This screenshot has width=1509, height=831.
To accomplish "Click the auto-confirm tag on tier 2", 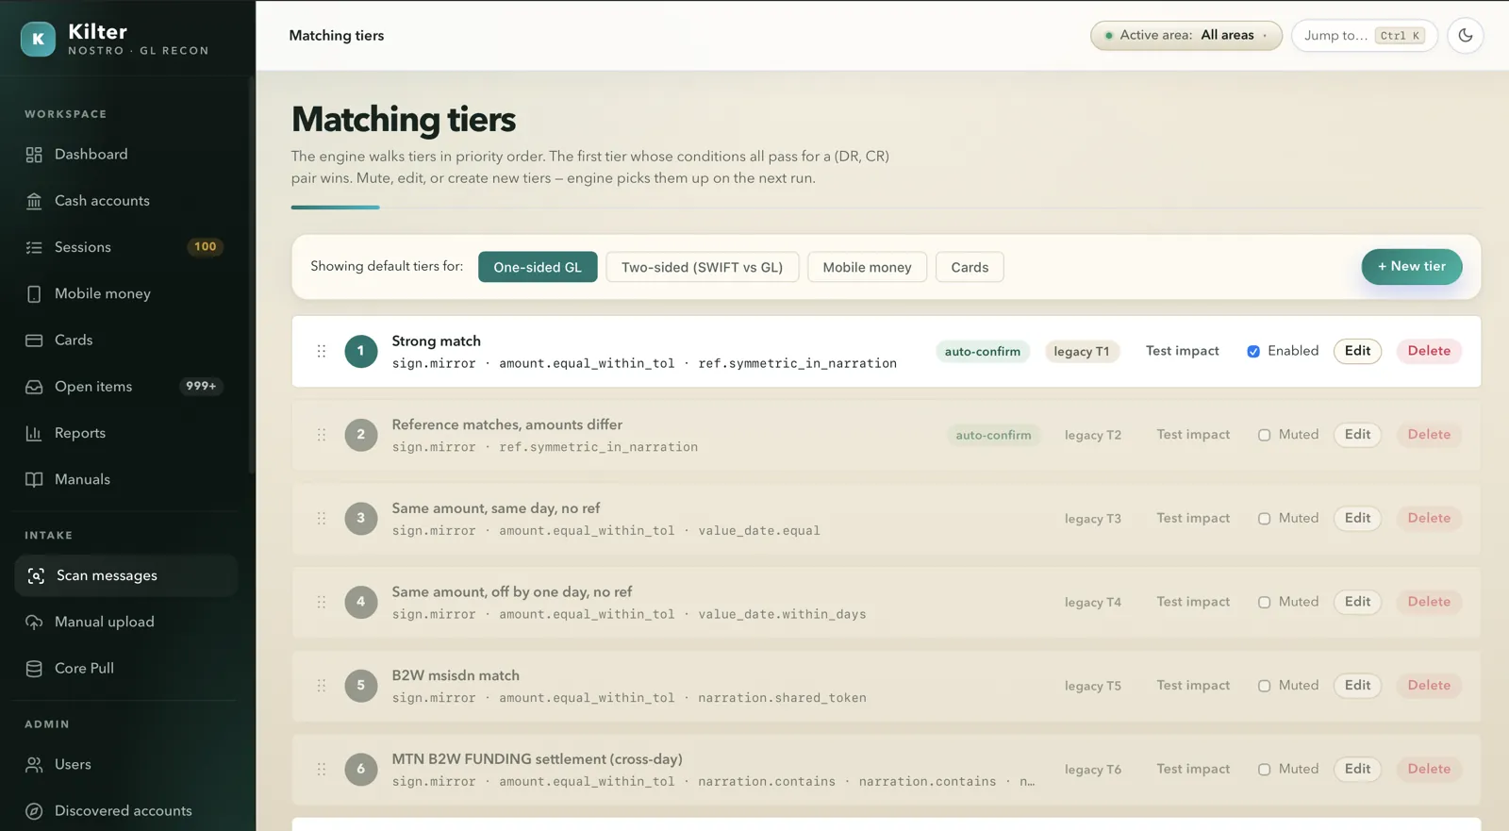I will point(993,436).
